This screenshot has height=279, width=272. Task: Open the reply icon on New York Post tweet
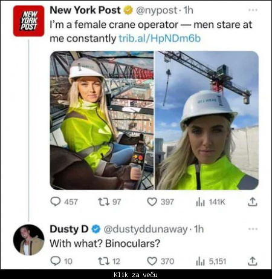point(56,202)
